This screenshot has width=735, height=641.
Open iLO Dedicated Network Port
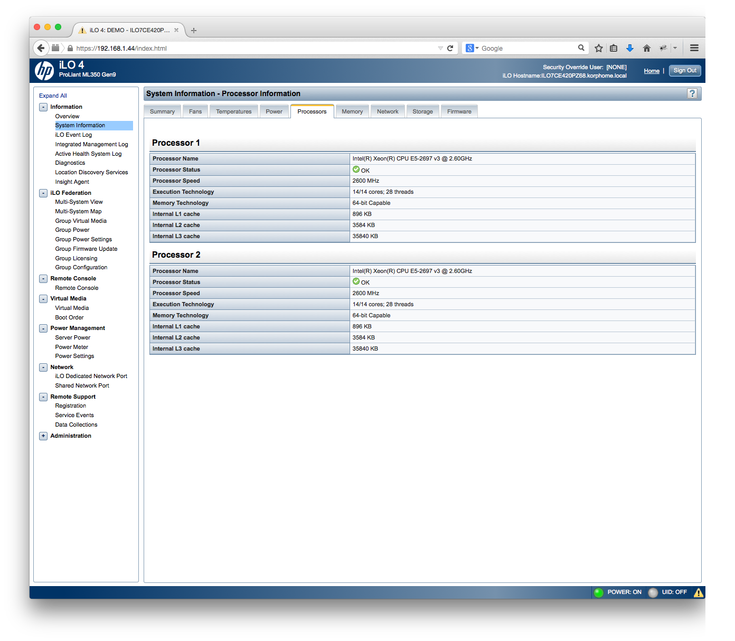[x=91, y=376]
